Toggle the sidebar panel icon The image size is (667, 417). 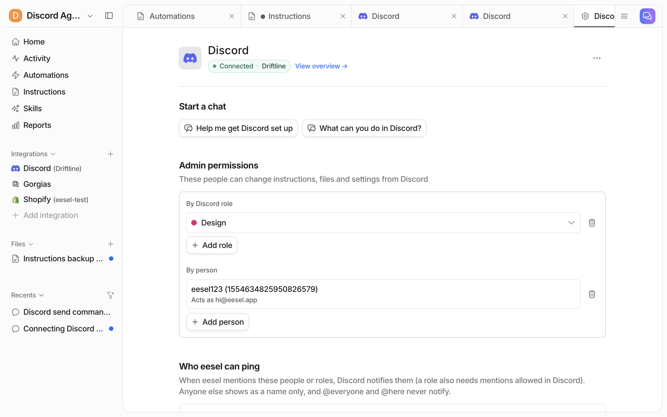point(109,16)
